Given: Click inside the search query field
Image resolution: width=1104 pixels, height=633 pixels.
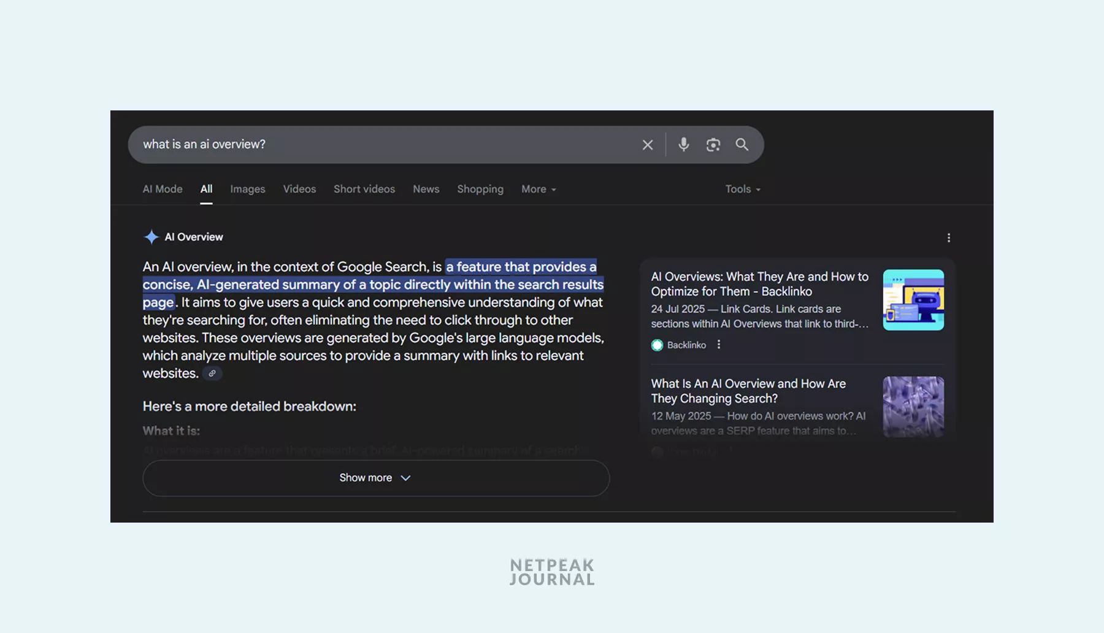Looking at the screenshot, I should pyautogui.click(x=380, y=145).
